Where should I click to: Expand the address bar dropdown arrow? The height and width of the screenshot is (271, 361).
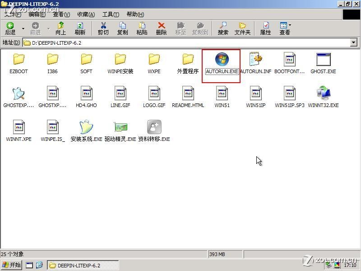pos(354,42)
